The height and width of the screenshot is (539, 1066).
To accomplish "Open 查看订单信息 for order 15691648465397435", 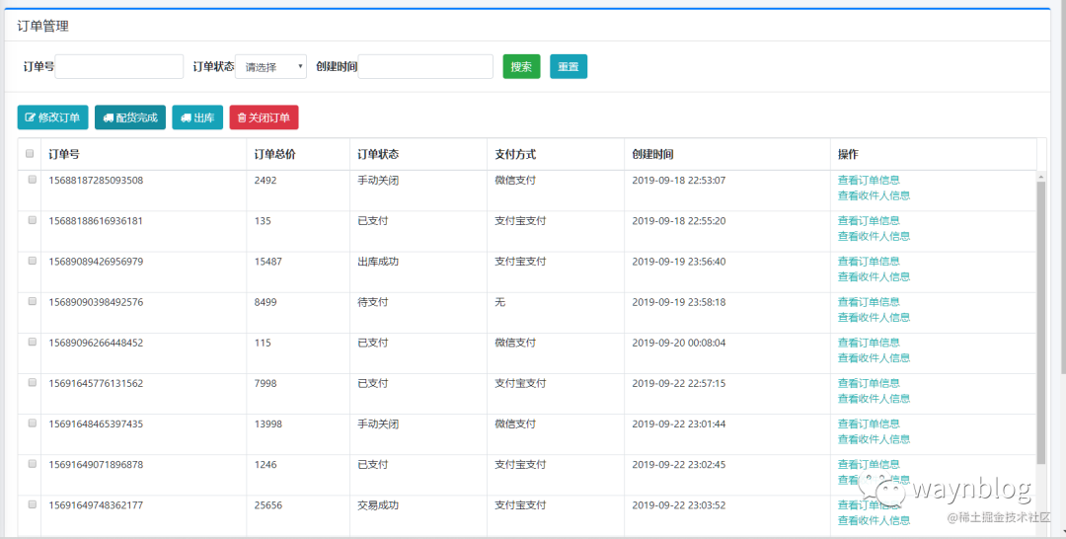I will coord(869,423).
